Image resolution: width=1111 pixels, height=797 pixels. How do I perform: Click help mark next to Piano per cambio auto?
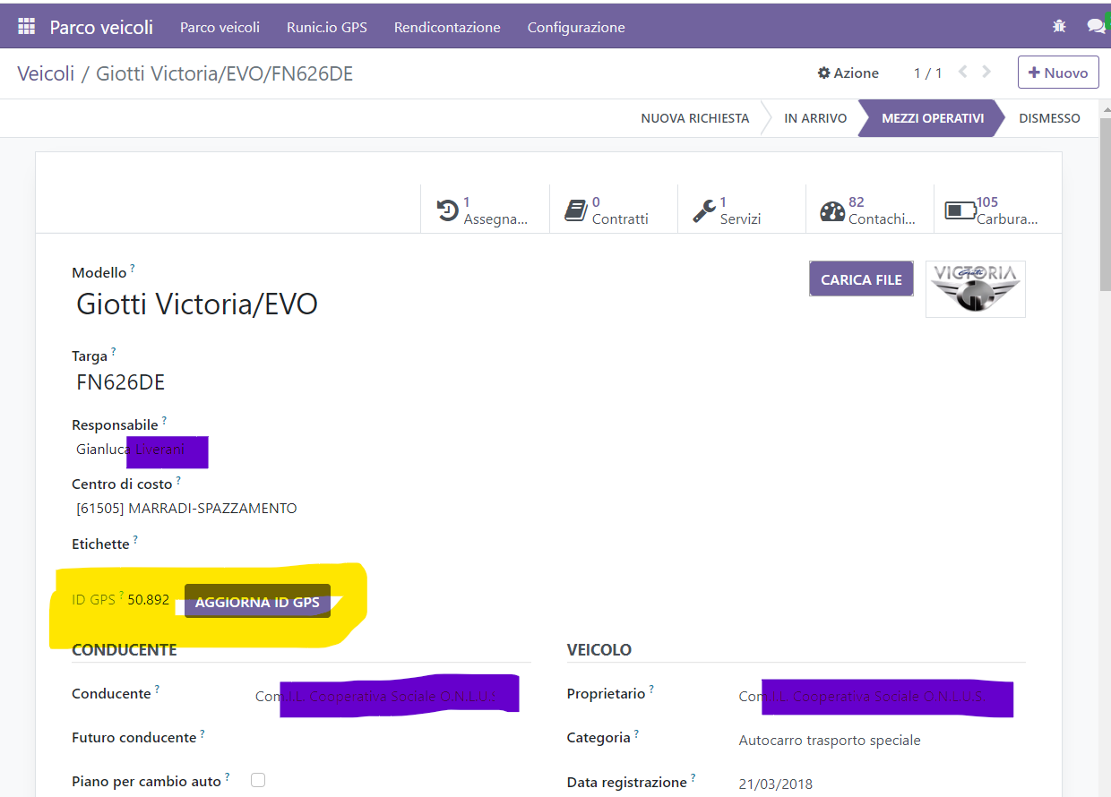pyautogui.click(x=228, y=777)
